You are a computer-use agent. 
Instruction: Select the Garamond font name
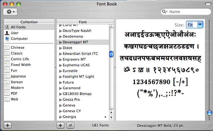(71, 88)
